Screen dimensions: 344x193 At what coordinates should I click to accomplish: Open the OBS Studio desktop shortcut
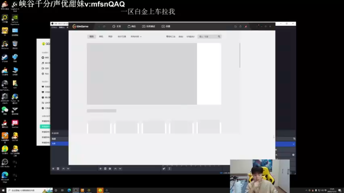(5, 163)
